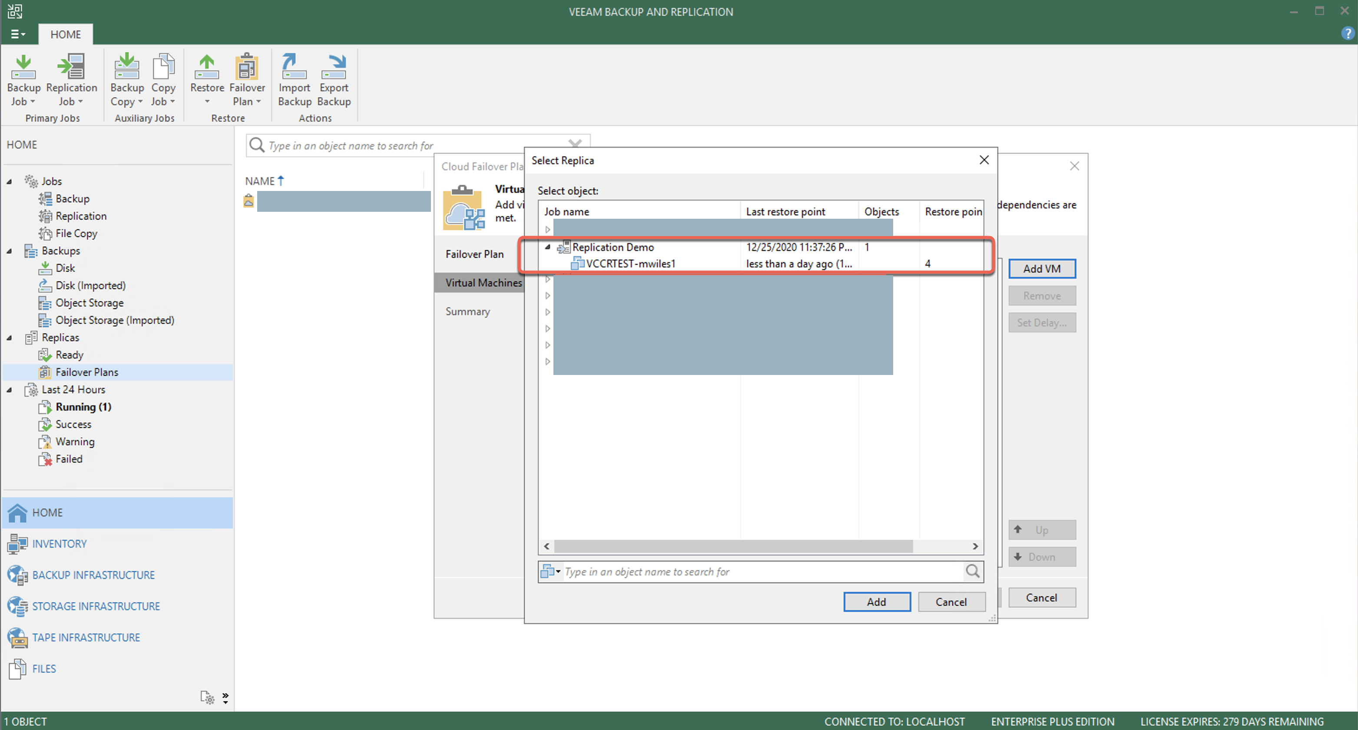
Task: Click the help question mark icon
Action: tap(1347, 34)
